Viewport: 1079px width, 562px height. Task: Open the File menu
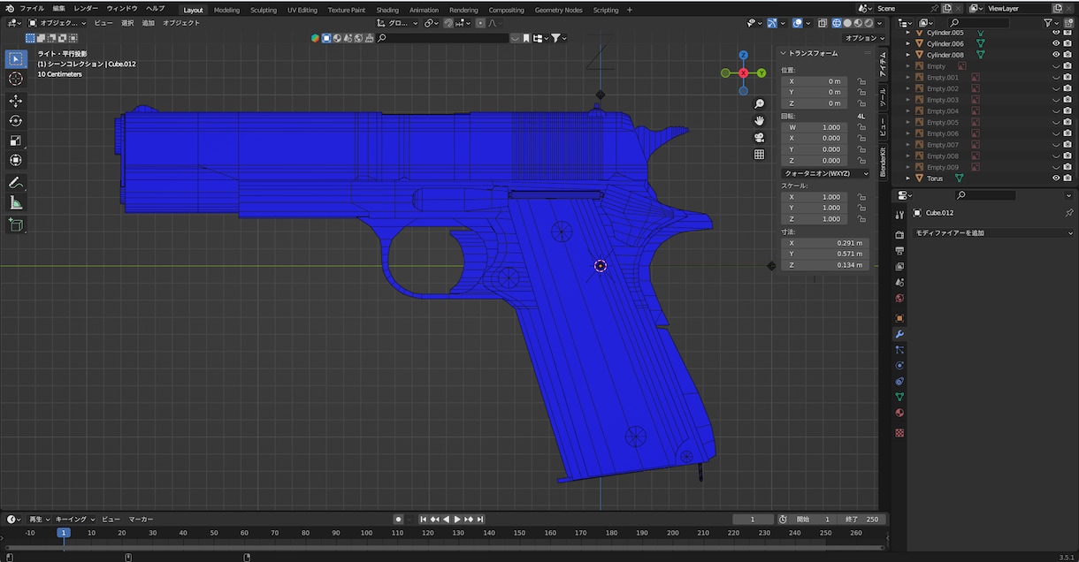coord(32,9)
